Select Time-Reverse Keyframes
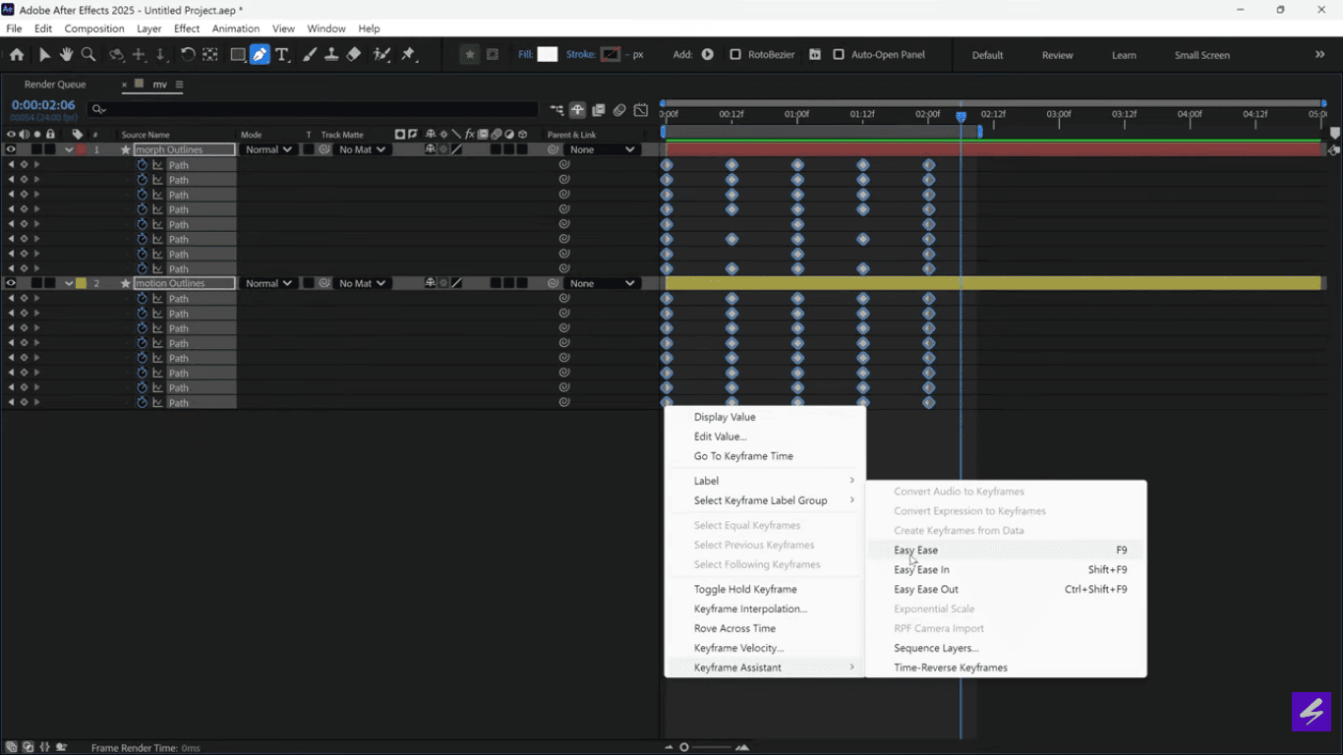This screenshot has width=1343, height=755. (x=1006, y=668)
